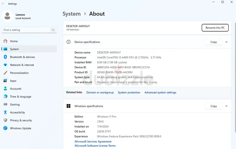Image resolution: width=236 pixels, height=149 pixels.
Task: Open Microsoft Software License Terms link
Action: point(95,146)
